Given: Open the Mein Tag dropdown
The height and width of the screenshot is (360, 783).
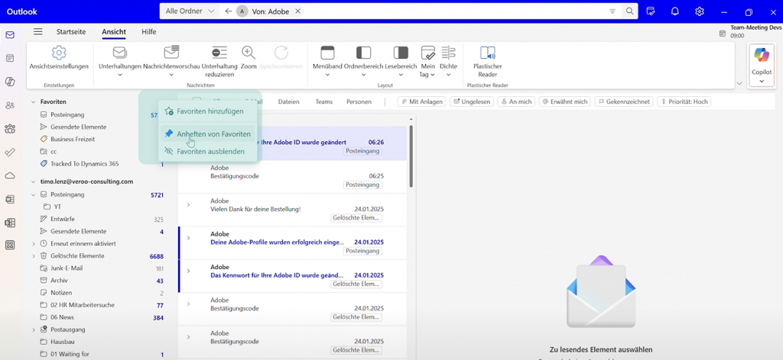Looking at the screenshot, I should click(x=433, y=75).
